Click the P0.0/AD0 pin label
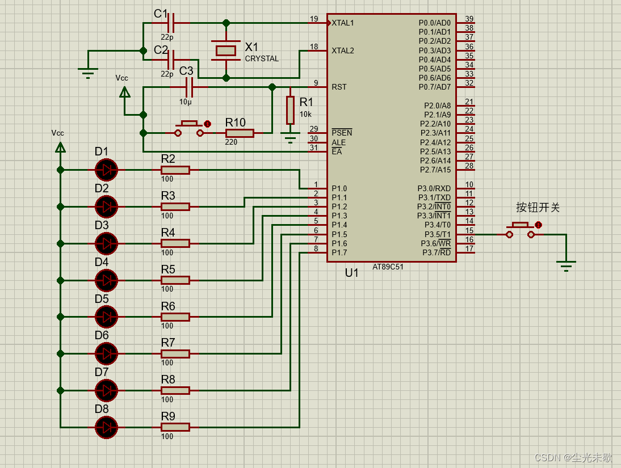Screen dimensions: 621x468 coord(435,23)
